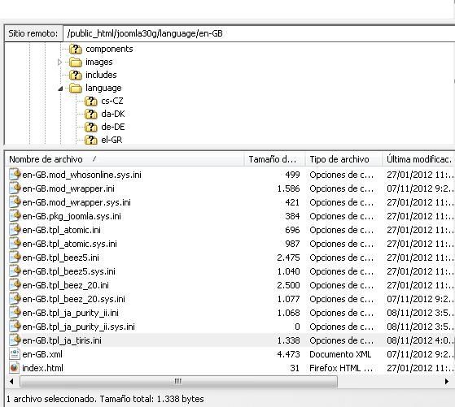Image resolution: width=455 pixels, height=407 pixels.
Task: Click the Última modificac. column header
Action: tap(419, 159)
